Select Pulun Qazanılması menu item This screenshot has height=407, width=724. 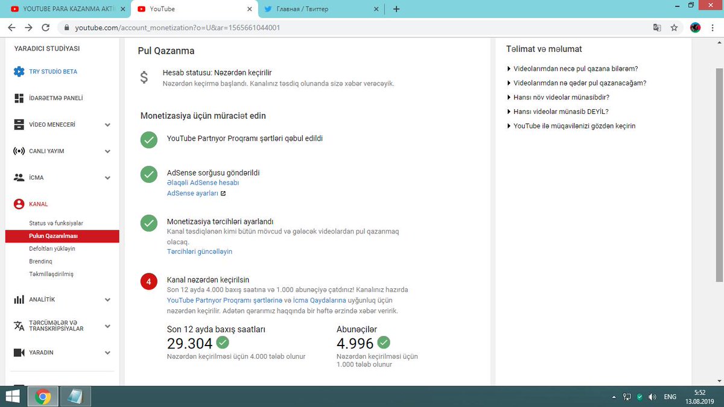(62, 236)
